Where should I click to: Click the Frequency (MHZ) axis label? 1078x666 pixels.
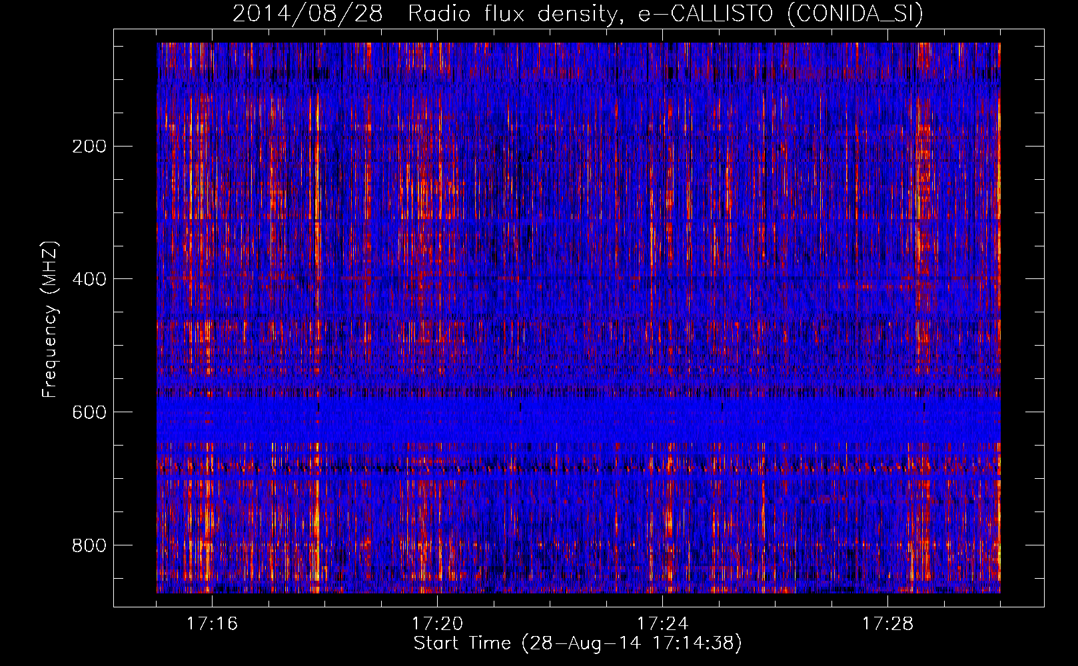50,320
